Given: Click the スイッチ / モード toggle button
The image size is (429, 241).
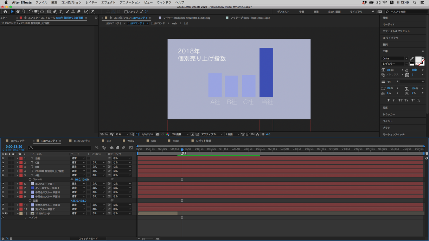Looking at the screenshot, I should click(88, 239).
